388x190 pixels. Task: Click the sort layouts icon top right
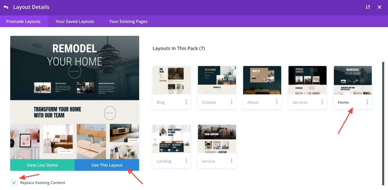(x=368, y=7)
